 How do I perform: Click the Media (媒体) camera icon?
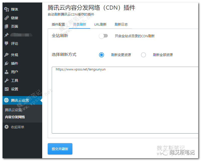[x=7, y=9]
